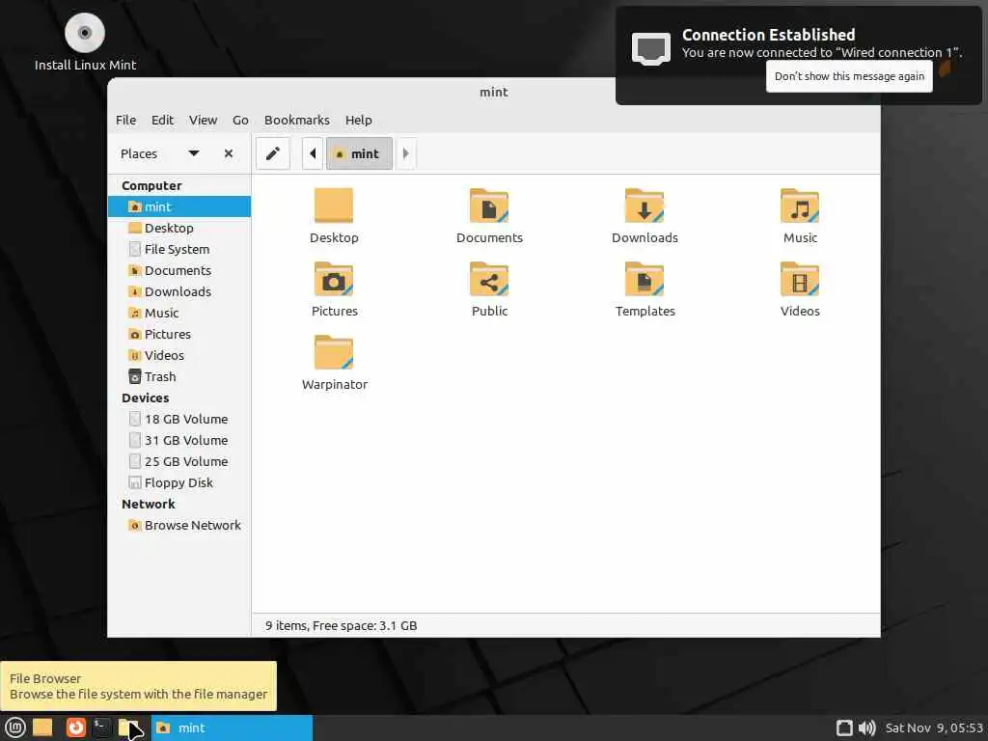This screenshot has width=988, height=741.
Task: Open the Go menu
Action: point(240,120)
